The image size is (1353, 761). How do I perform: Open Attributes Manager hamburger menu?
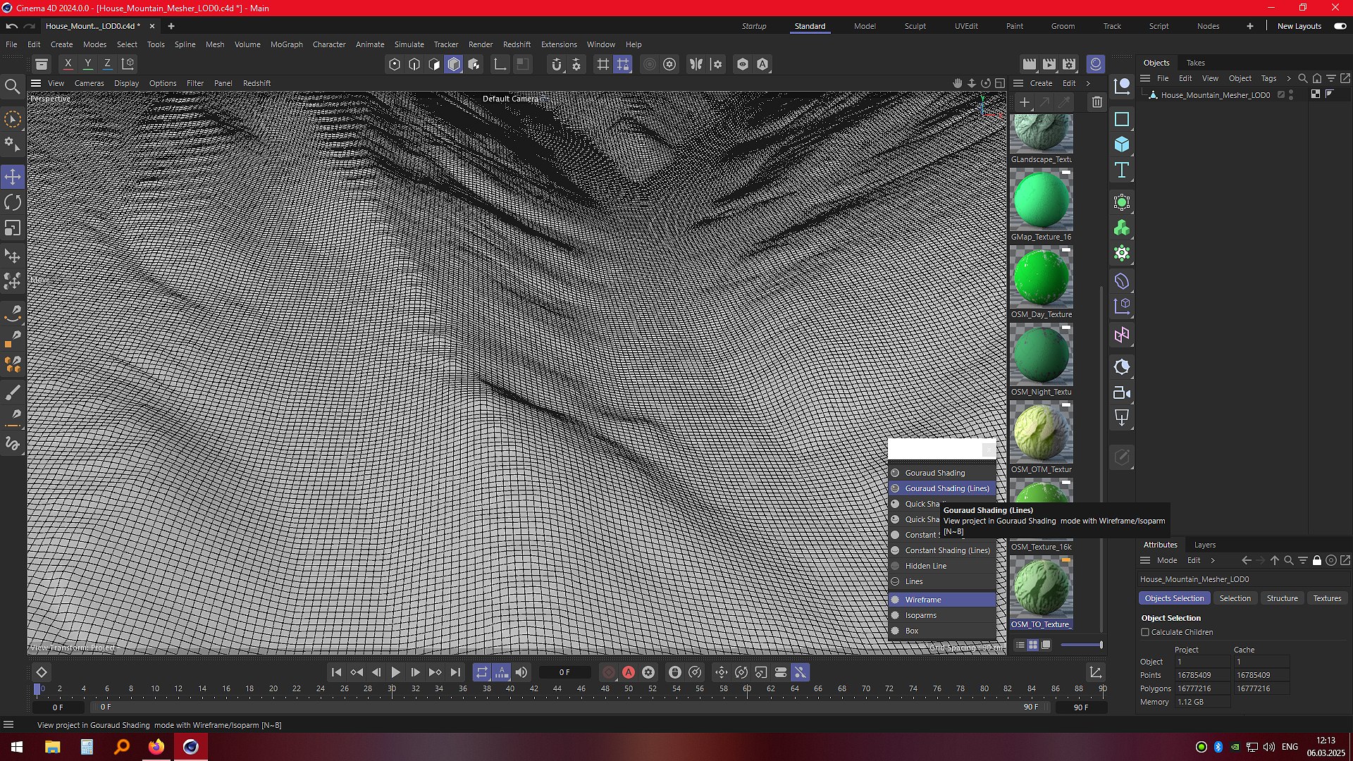(x=1145, y=560)
